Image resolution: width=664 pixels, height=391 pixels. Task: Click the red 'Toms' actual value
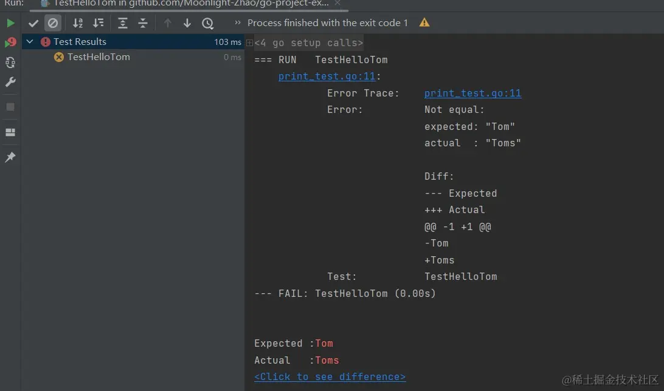click(327, 360)
